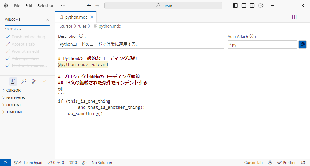
Task: Click '100% done' text
Action: tap(13, 29)
